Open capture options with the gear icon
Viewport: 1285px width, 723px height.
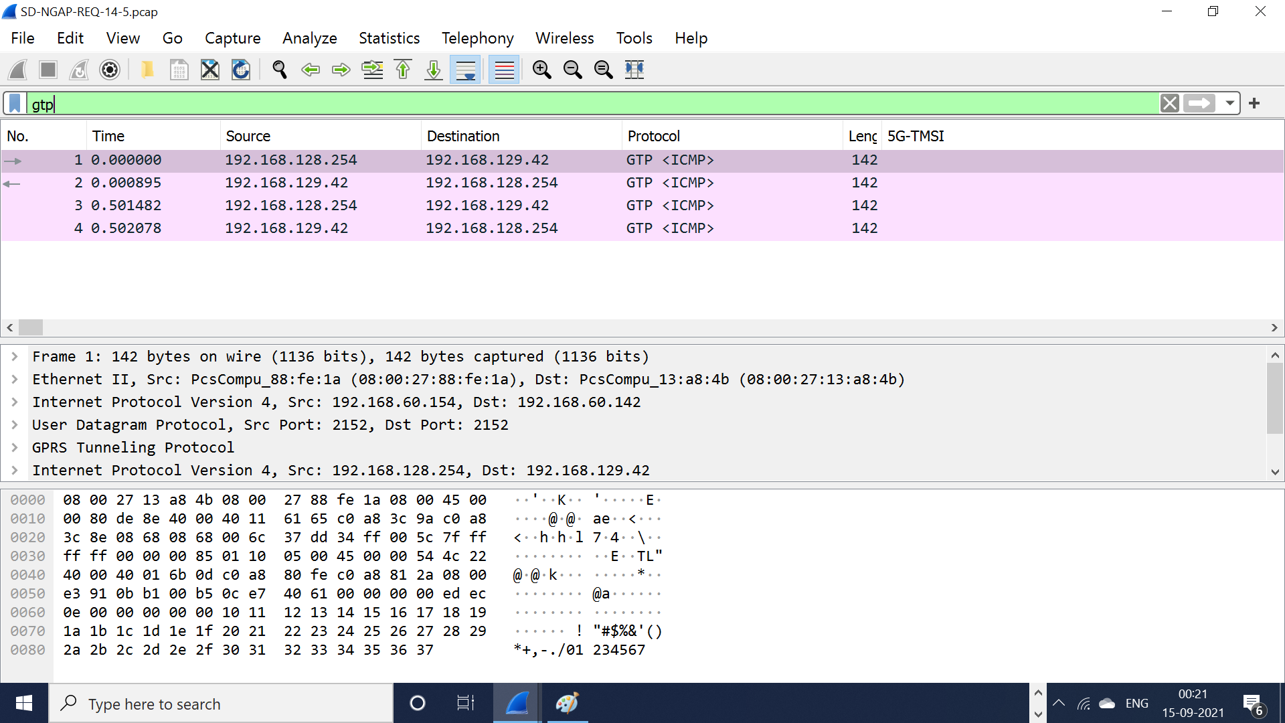tap(109, 70)
